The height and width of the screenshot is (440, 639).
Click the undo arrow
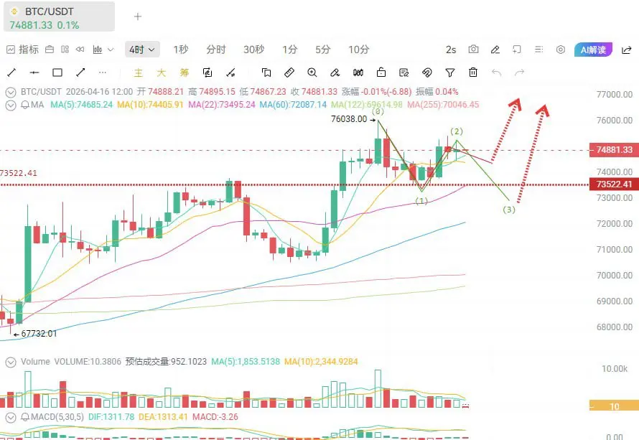(x=496, y=72)
